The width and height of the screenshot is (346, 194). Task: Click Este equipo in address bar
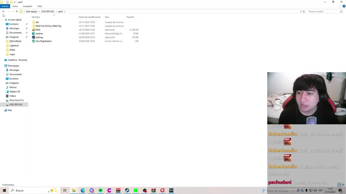click(32, 12)
